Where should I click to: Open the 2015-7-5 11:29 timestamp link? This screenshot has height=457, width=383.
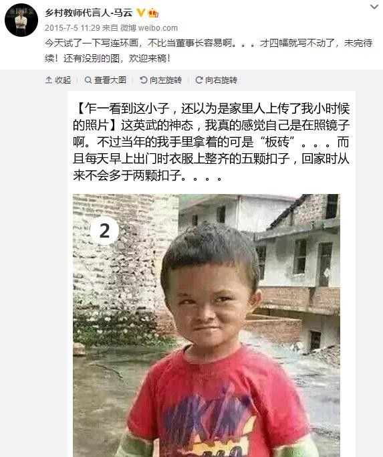point(72,28)
